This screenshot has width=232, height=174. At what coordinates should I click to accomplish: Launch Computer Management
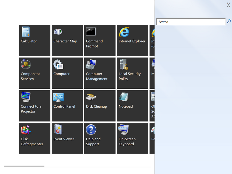[x=100, y=73]
